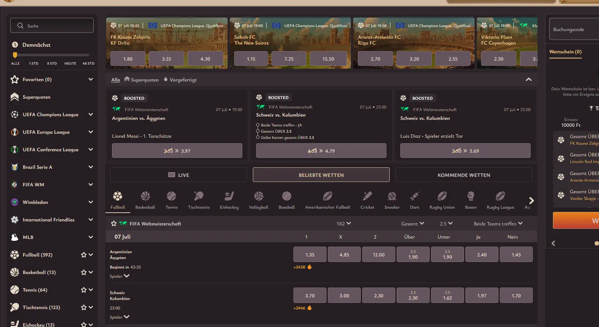Open Brazil Serie A league icon

click(x=15, y=167)
